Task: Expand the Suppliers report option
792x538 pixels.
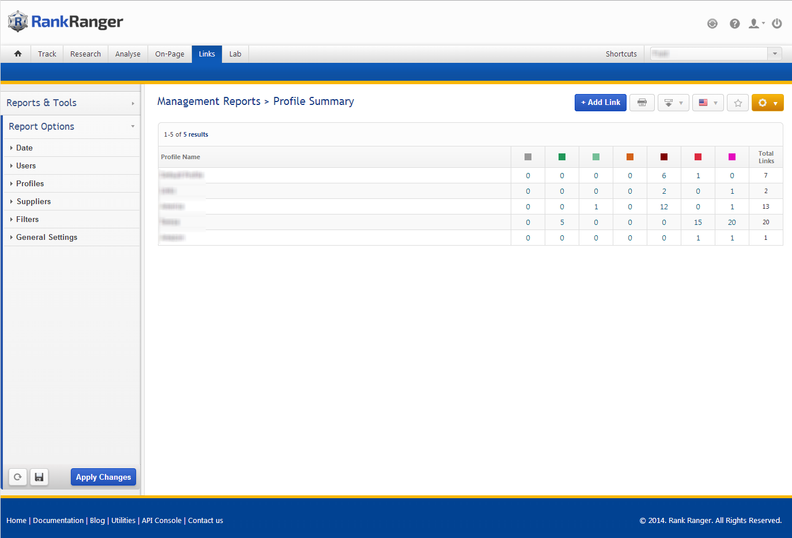Action: 33,201
